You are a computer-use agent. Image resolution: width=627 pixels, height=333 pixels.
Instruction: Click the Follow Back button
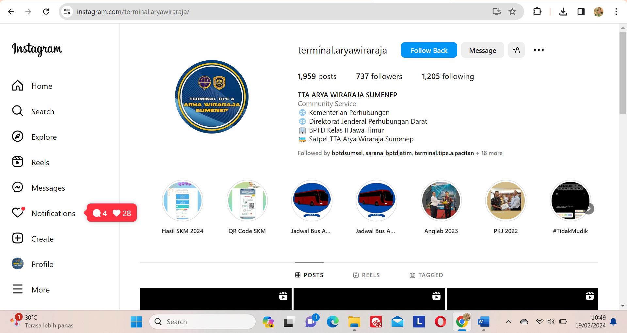tap(429, 50)
